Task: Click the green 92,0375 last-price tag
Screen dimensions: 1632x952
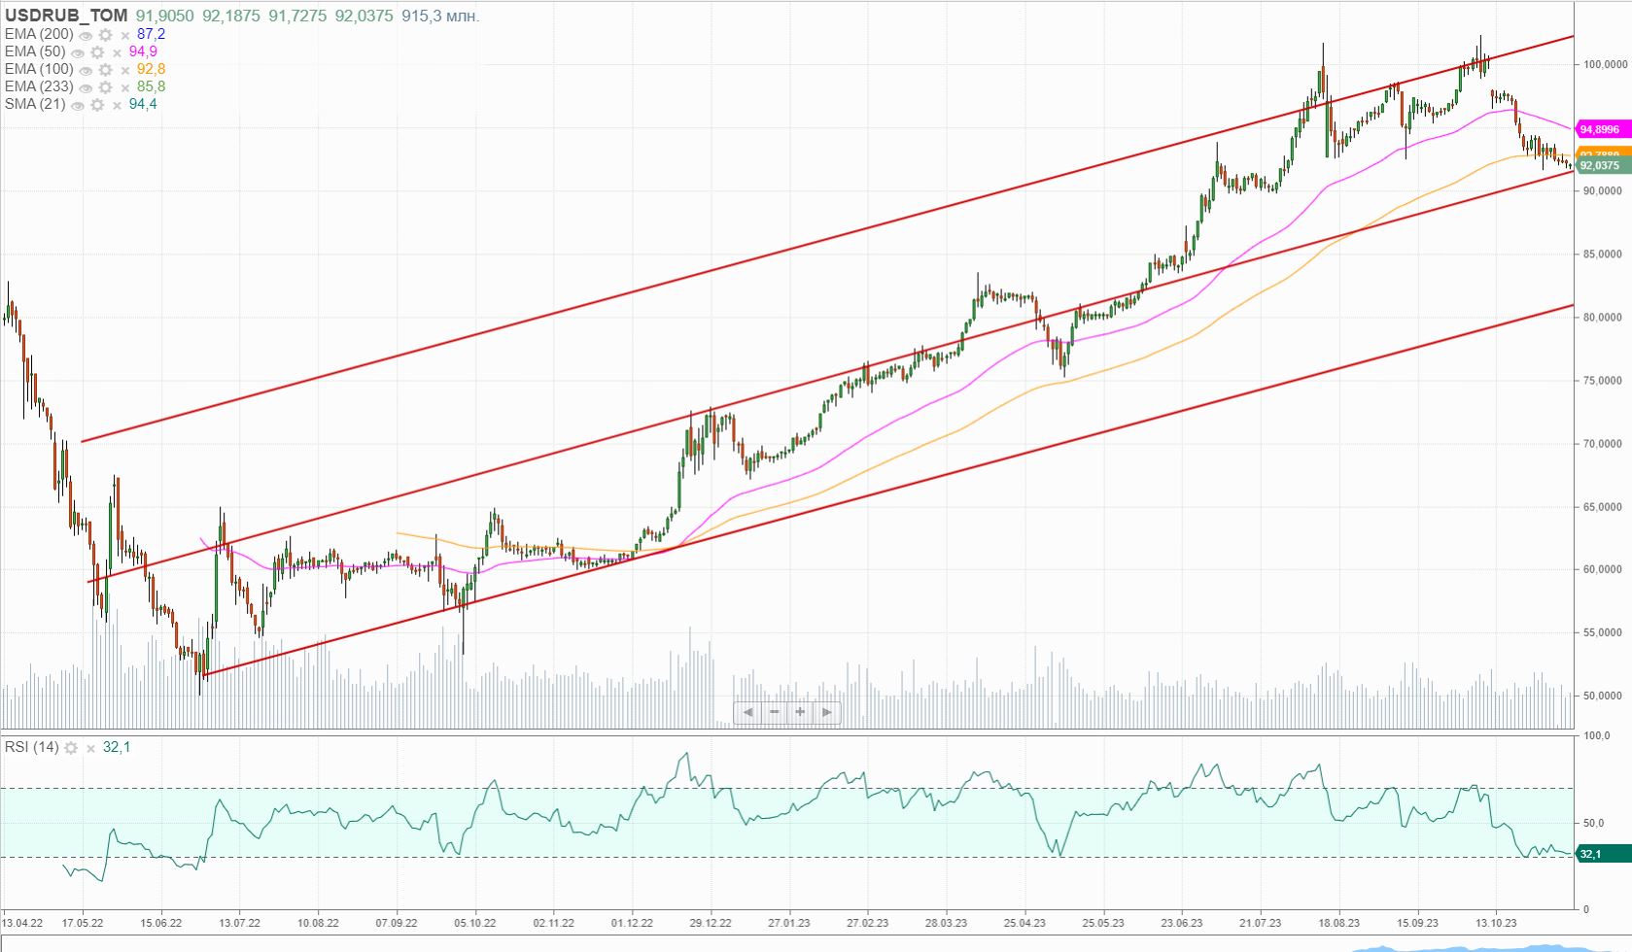Action: point(1603,166)
